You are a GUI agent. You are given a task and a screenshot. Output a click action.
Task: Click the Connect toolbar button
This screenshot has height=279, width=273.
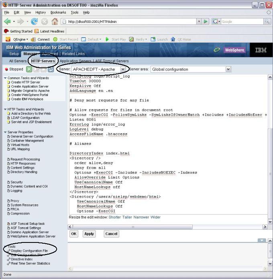(41, 39)
